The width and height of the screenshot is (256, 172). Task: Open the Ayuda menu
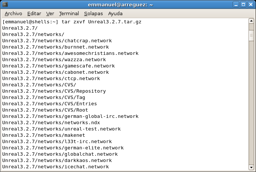pyautogui.click(x=115, y=14)
